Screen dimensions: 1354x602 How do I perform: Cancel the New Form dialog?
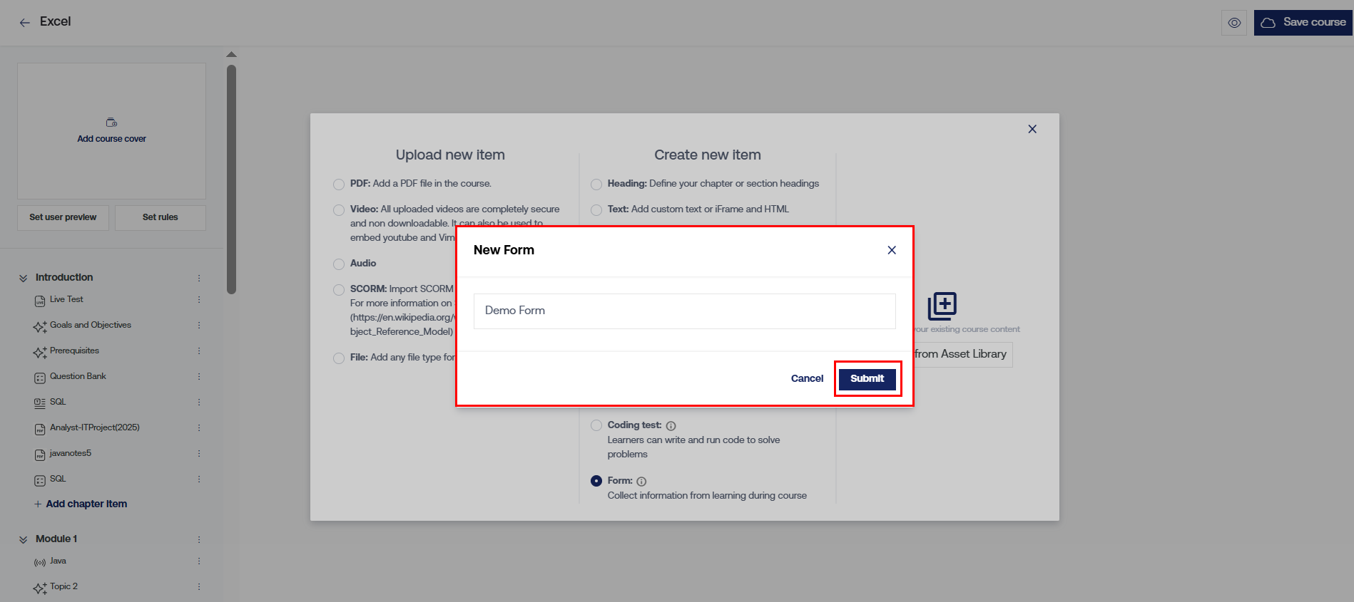[x=807, y=379]
